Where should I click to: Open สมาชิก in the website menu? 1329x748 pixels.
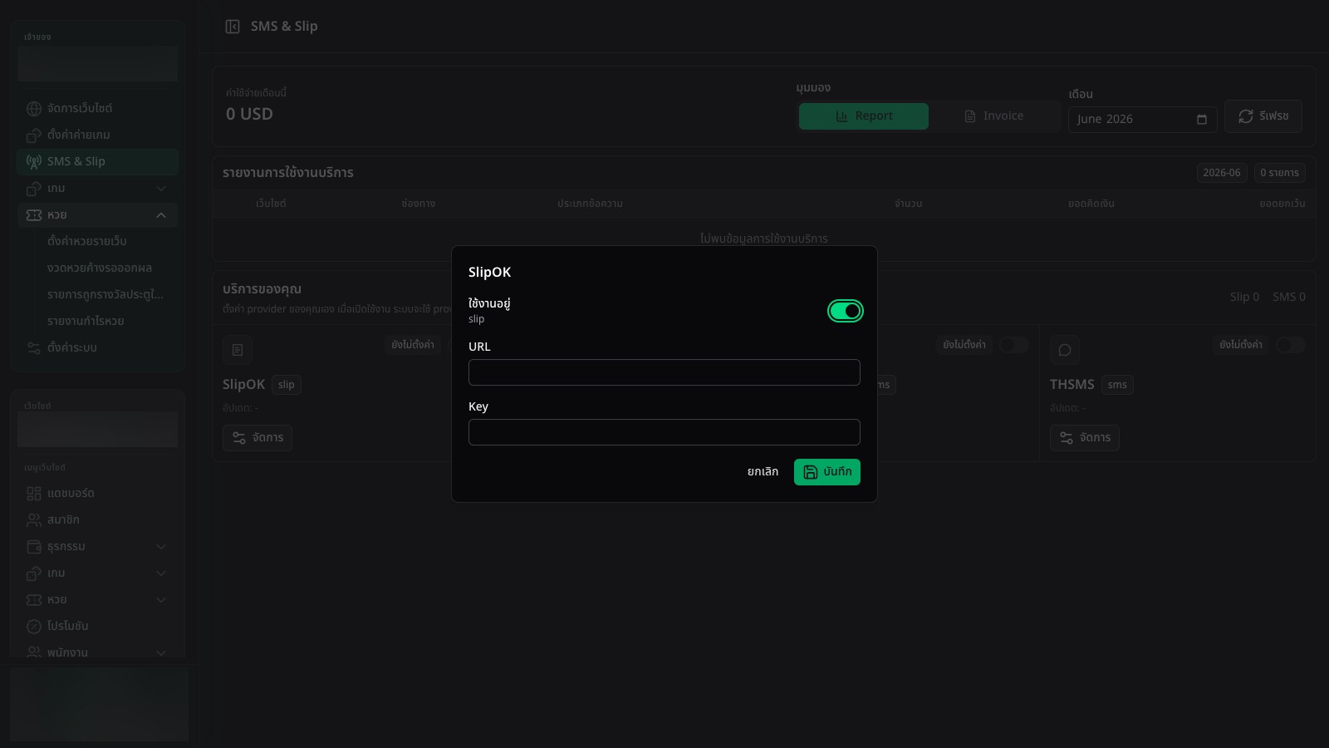(97, 520)
